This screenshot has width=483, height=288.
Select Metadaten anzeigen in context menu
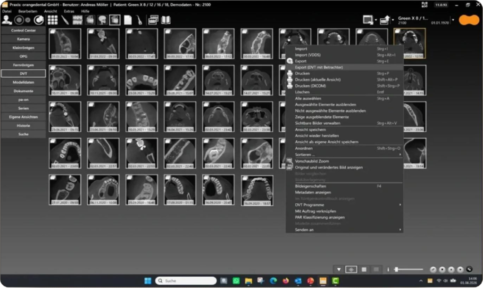pos(344,192)
